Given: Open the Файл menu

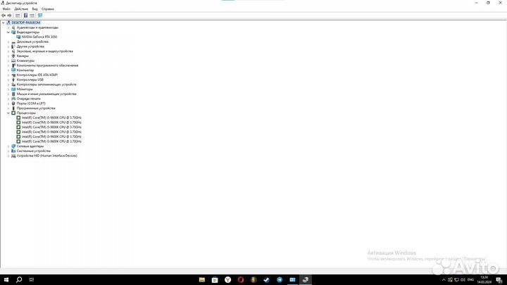Looking at the screenshot, I should (x=6, y=9).
